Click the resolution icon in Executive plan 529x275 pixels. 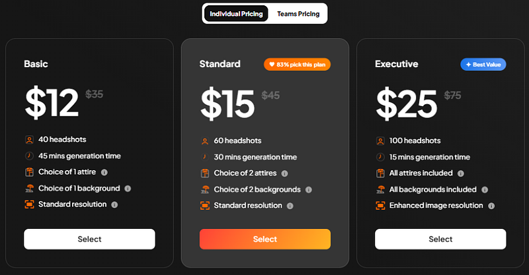click(380, 206)
